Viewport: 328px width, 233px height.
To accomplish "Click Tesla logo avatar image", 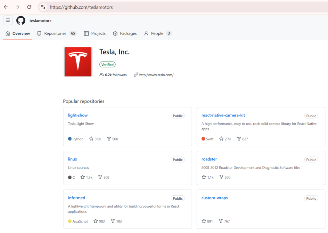I will [78, 62].
